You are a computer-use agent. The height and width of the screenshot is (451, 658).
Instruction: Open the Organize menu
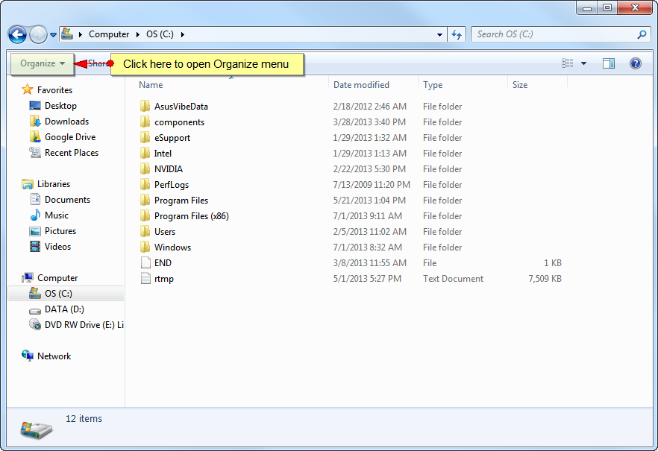43,63
